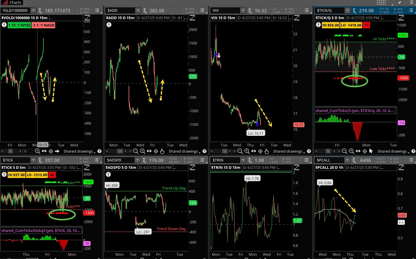Viewport: 416px width, 259px height.
Task: Click Shared drawings under the $TICK/Q chart
Action: [x=392, y=151]
